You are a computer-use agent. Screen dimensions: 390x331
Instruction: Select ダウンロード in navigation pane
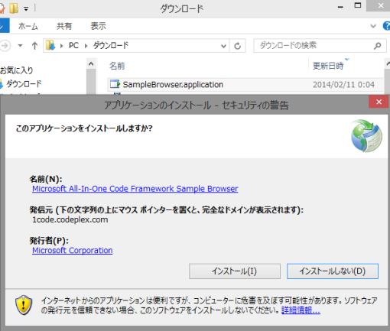(x=24, y=84)
